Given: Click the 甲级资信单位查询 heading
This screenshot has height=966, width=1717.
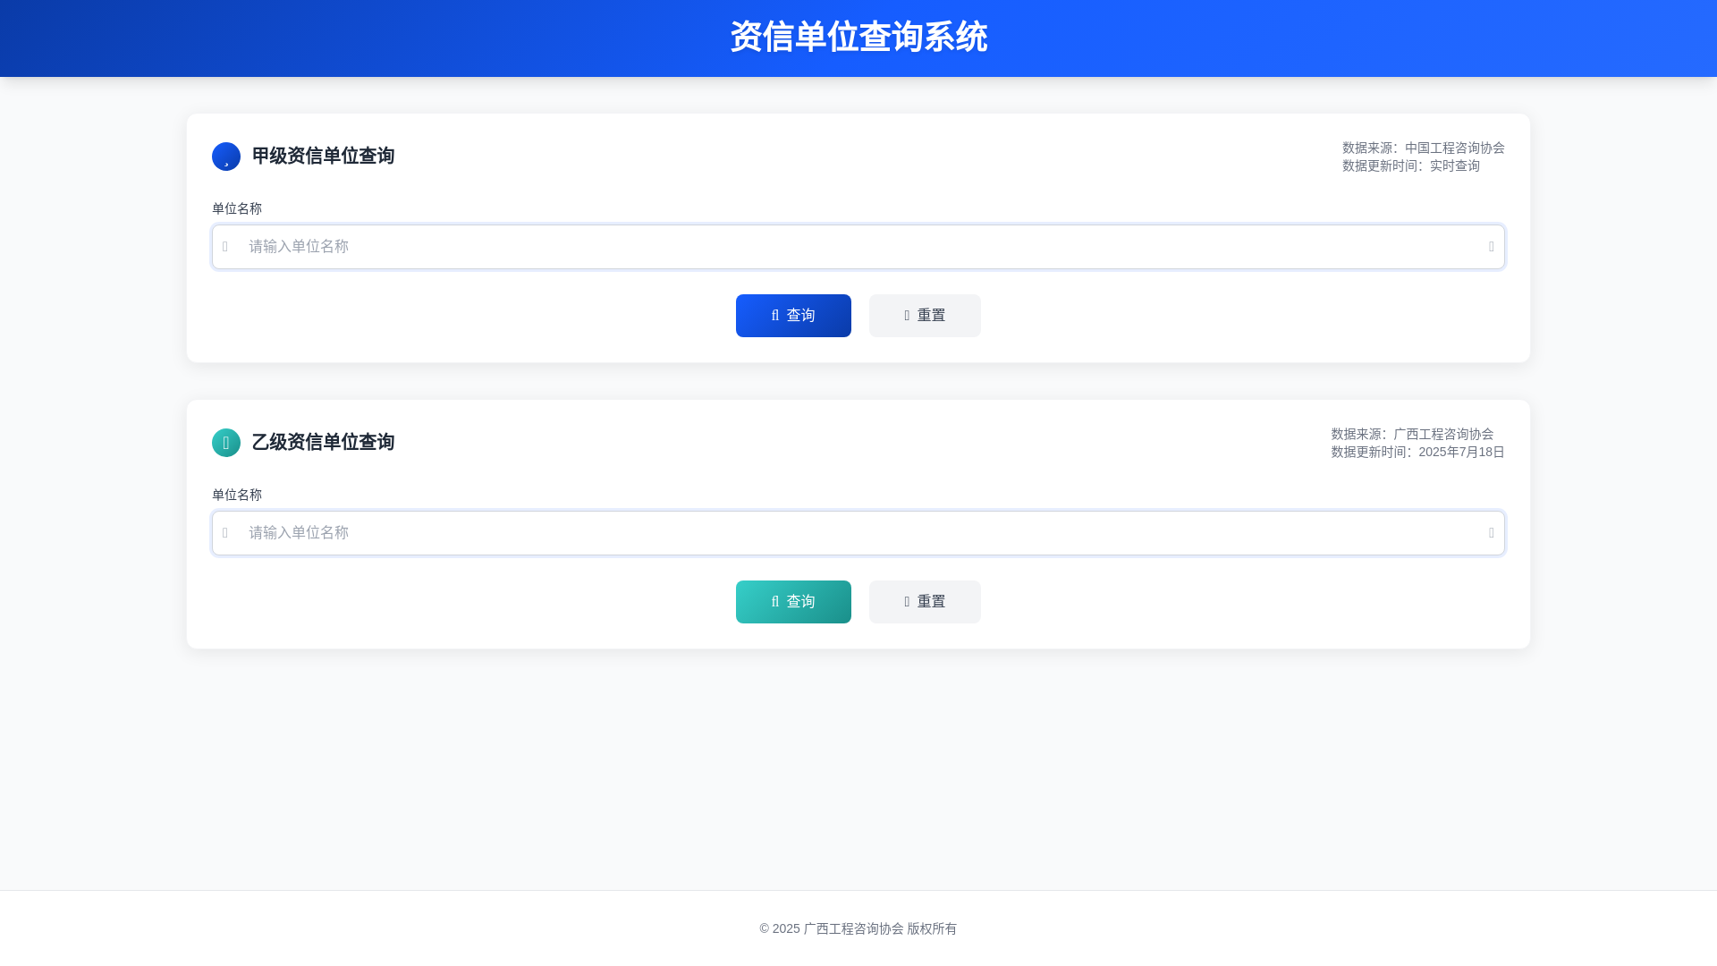Looking at the screenshot, I should 323,156.
